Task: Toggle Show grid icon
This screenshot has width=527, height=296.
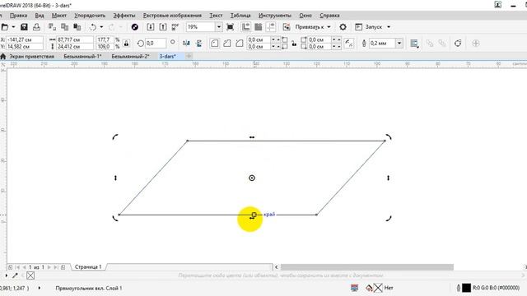Action: pos(258,27)
